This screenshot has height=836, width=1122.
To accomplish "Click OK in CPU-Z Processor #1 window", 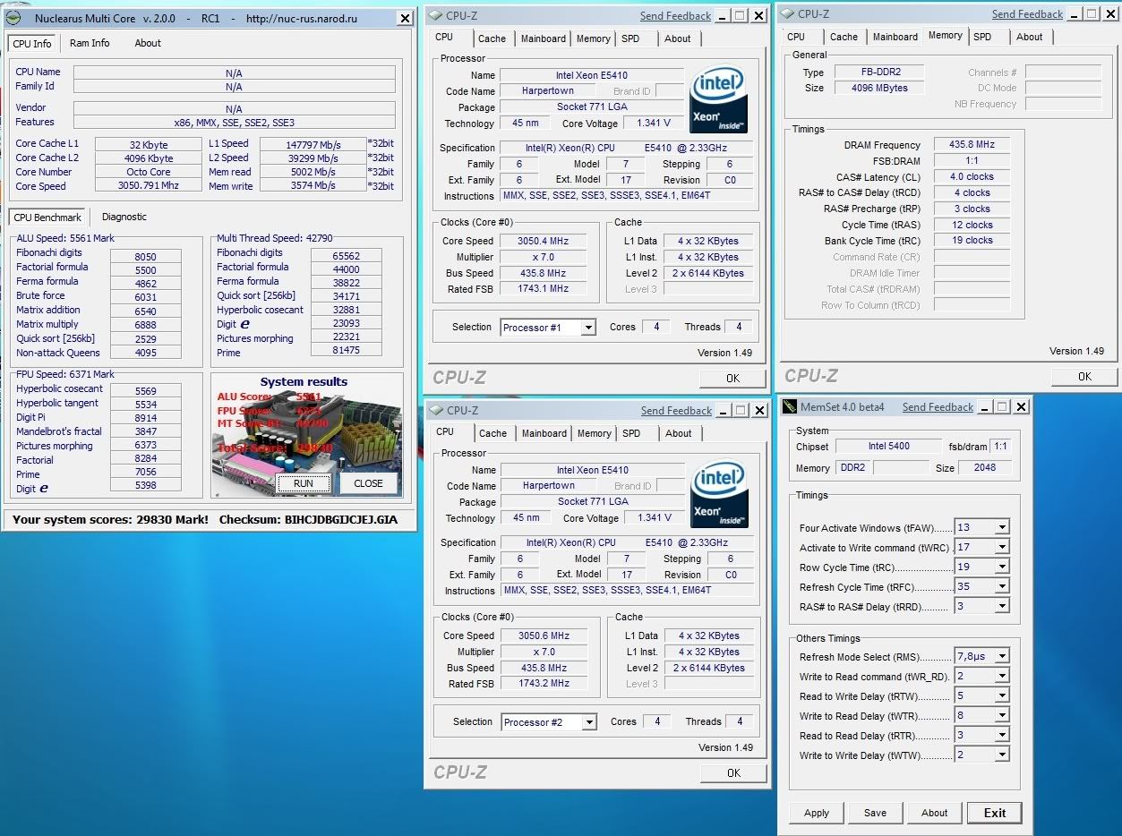I will [732, 378].
